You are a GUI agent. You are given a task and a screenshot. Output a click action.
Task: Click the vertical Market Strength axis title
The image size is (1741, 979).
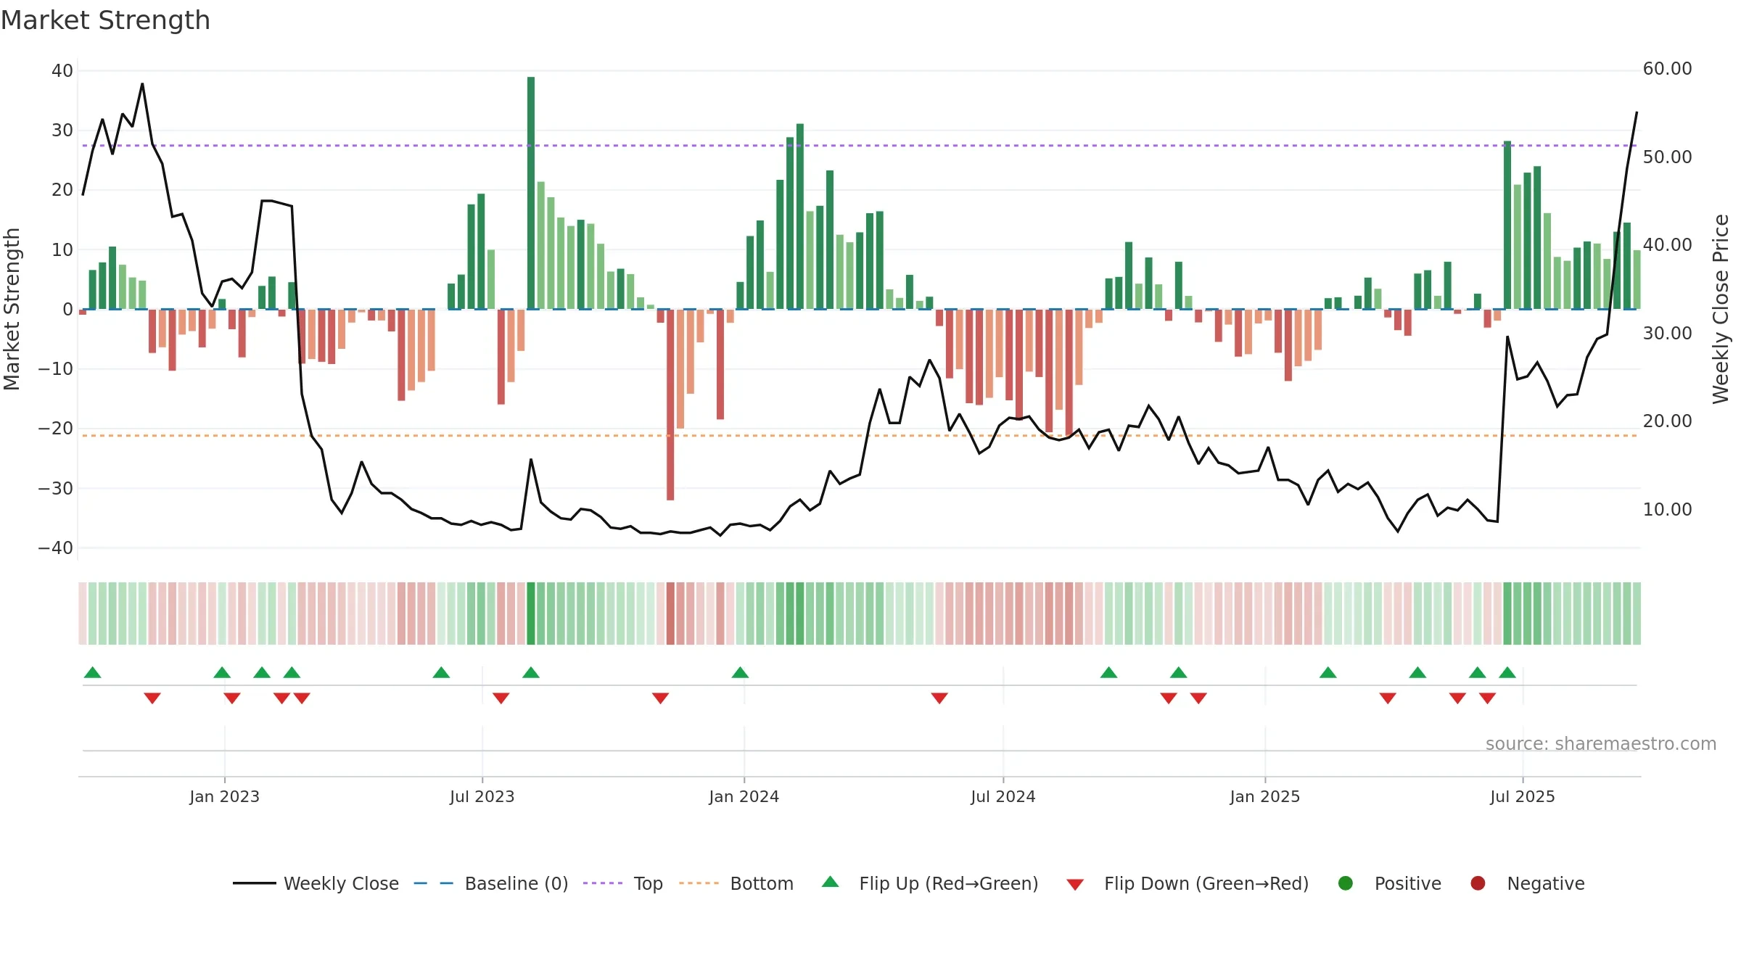tap(12, 309)
